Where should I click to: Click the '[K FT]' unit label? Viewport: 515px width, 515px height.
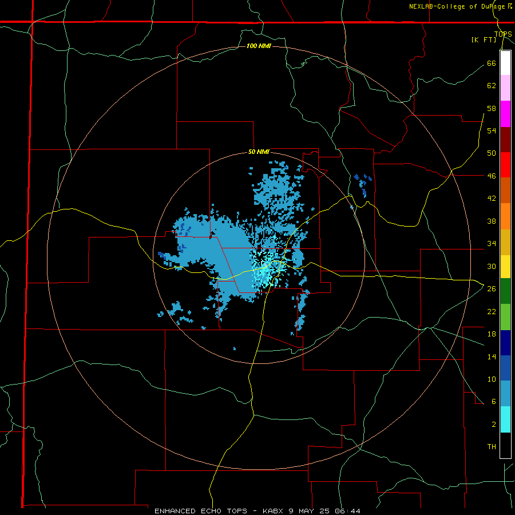484,39
